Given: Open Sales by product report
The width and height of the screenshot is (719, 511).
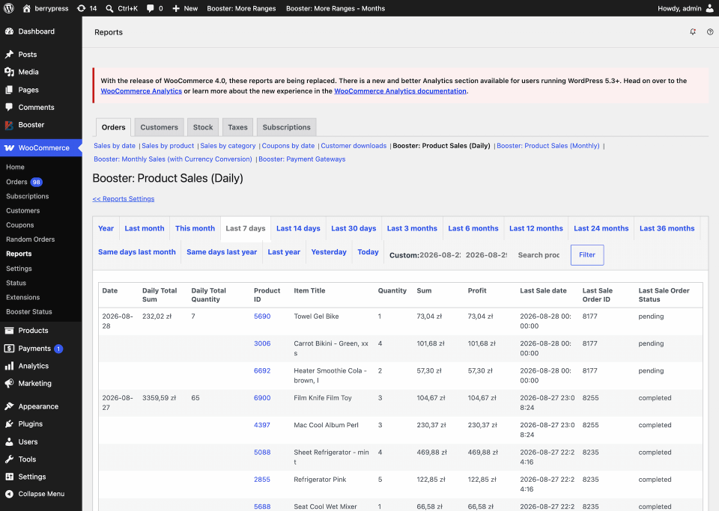Looking at the screenshot, I should pos(168,146).
